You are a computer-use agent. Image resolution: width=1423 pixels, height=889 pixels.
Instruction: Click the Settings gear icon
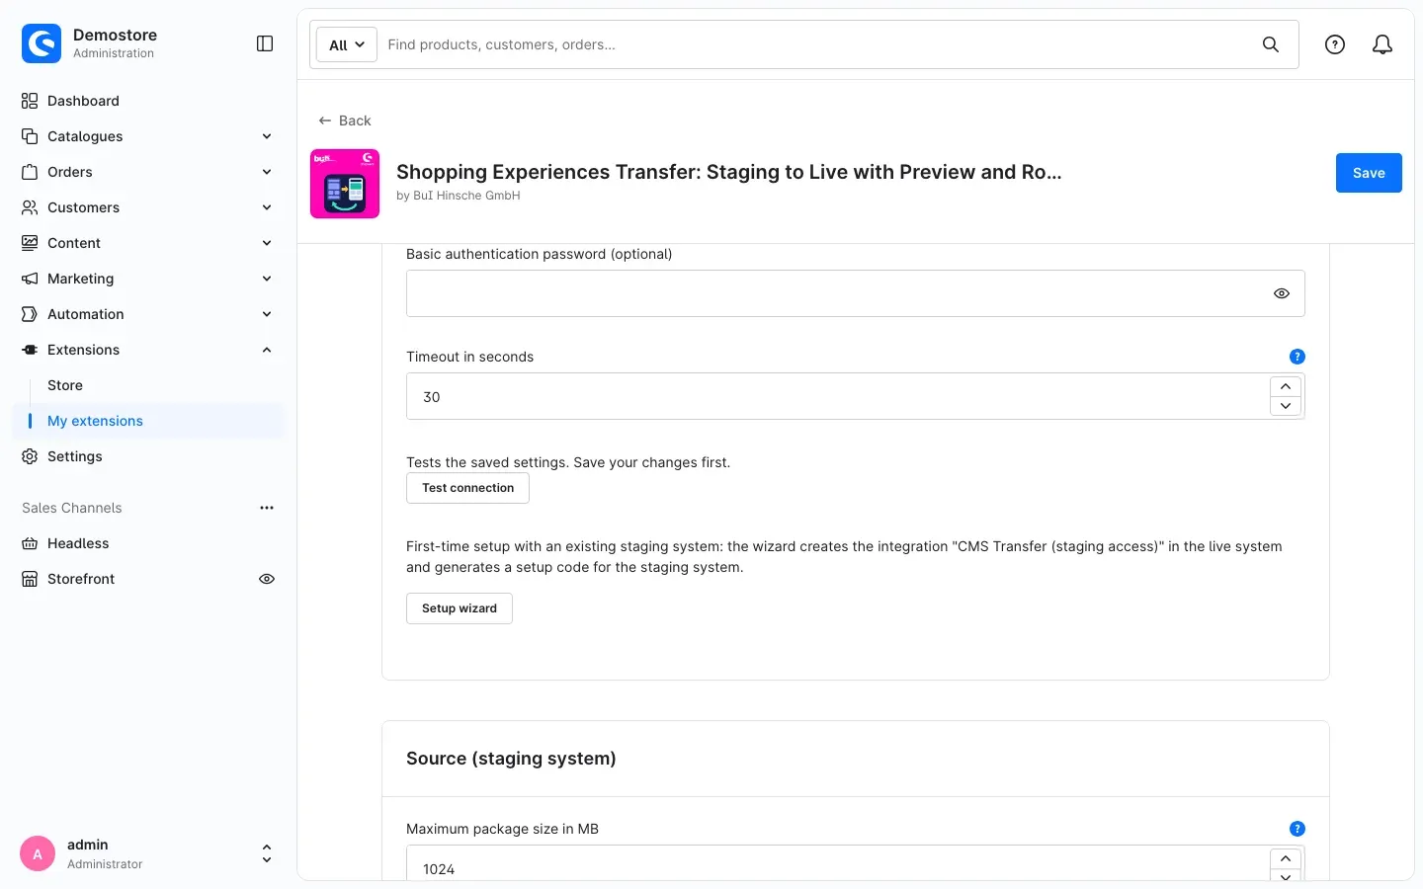(x=30, y=456)
